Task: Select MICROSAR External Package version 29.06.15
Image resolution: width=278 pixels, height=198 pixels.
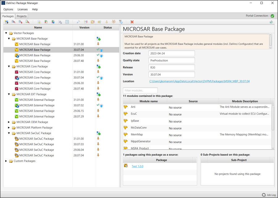Action: click(61, 111)
